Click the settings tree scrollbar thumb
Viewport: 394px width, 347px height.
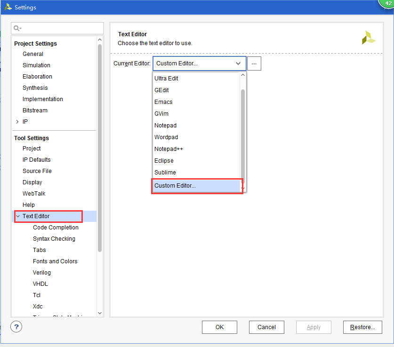click(100, 148)
